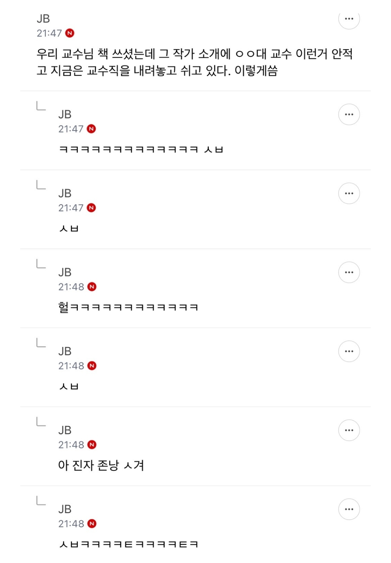The width and height of the screenshot is (391, 563).
Task: Tap the N badge on the last reply
Action: point(92,524)
